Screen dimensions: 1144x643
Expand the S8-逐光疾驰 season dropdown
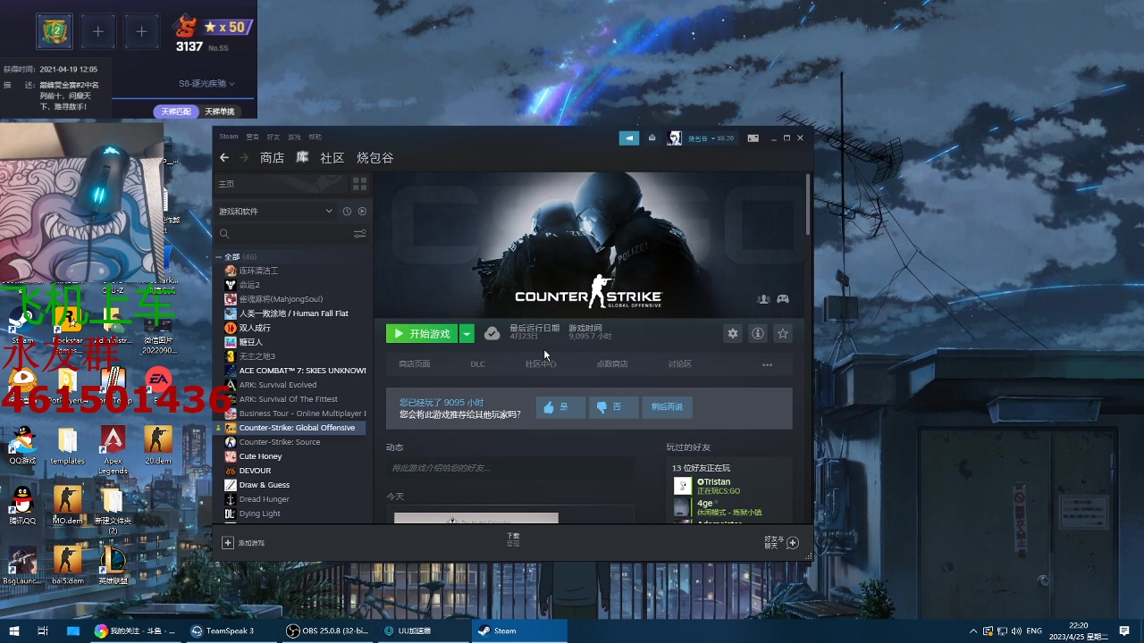[206, 84]
